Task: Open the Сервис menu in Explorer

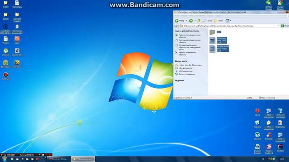Action: pos(210,16)
